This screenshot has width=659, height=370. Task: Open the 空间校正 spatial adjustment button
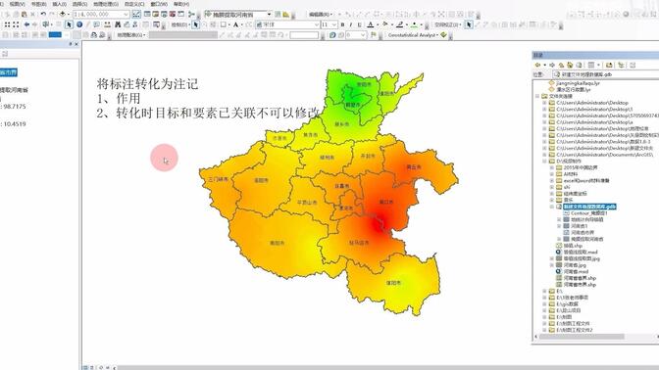(x=447, y=24)
